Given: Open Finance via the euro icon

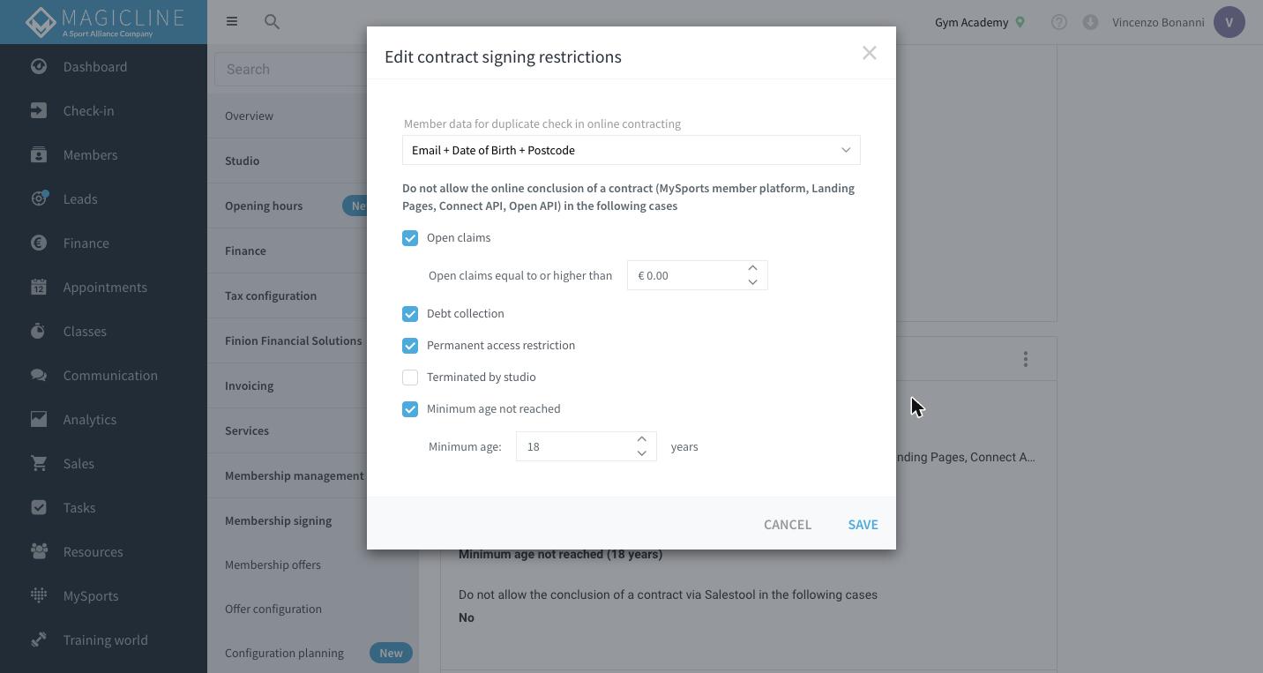Looking at the screenshot, I should tap(39, 243).
